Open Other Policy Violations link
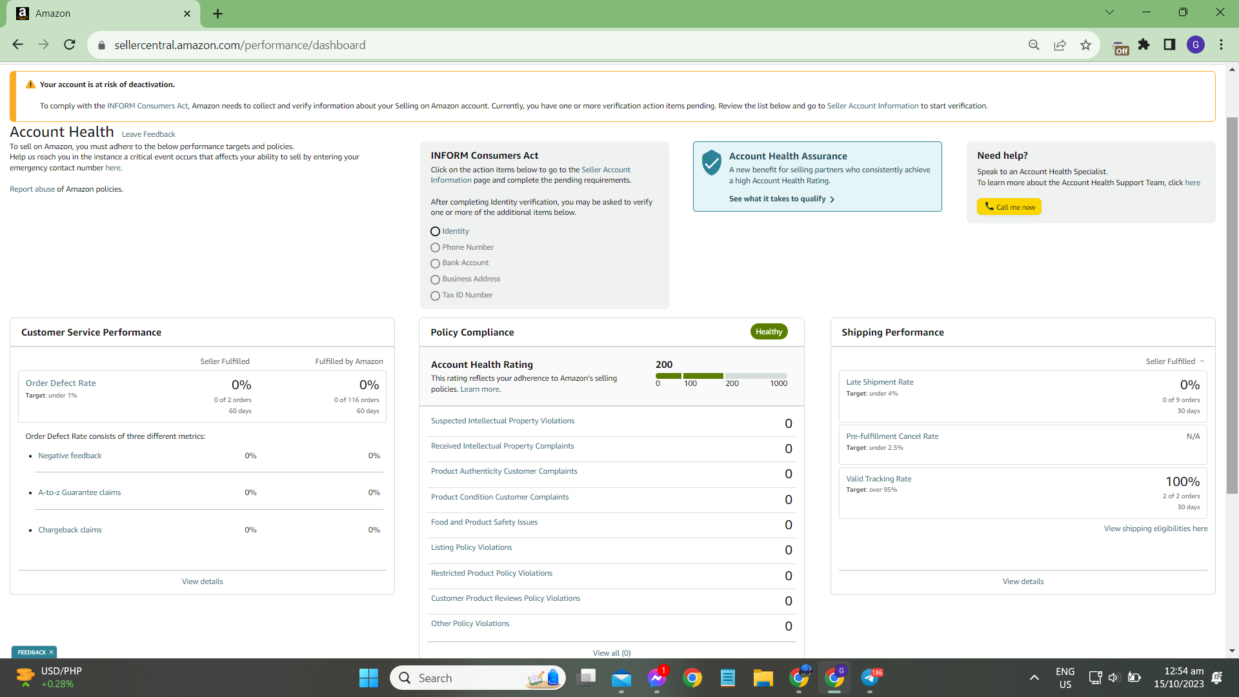 click(x=470, y=623)
